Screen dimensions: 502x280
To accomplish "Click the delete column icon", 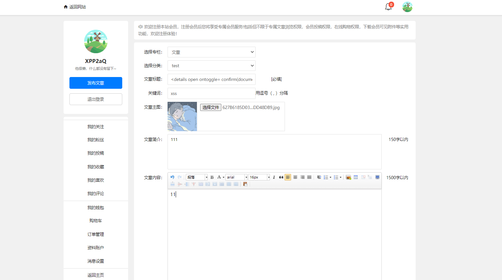I will [194, 184].
